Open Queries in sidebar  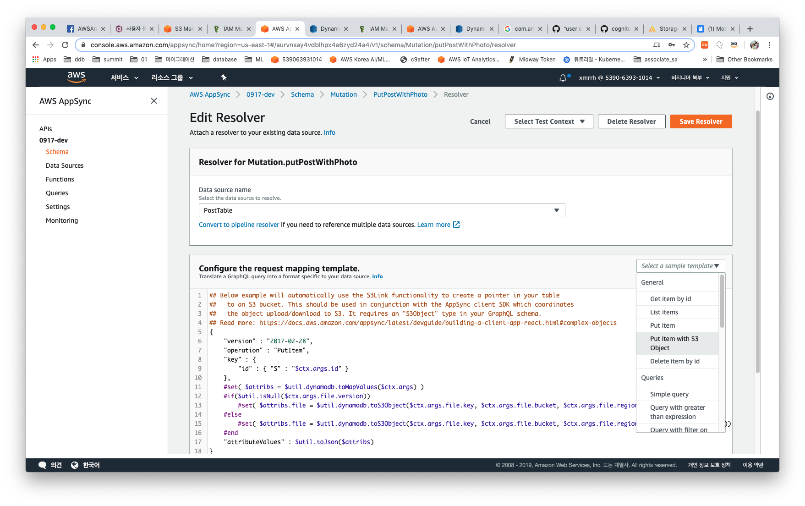[57, 193]
